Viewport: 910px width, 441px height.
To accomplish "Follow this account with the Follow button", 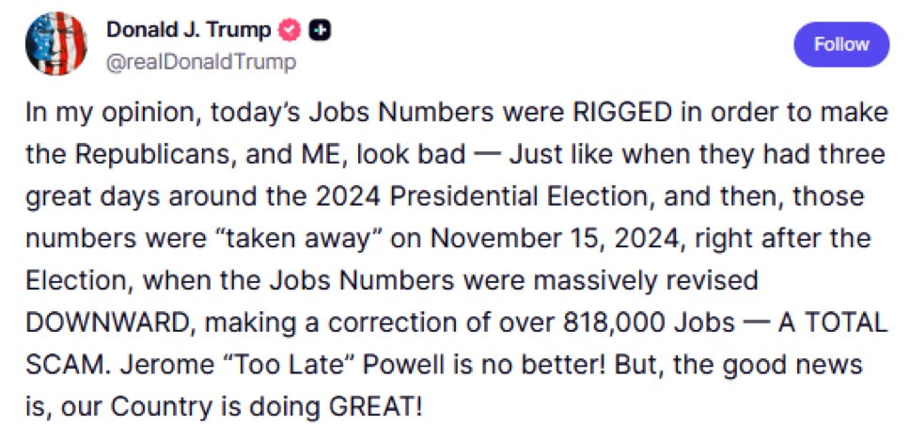I will click(841, 45).
